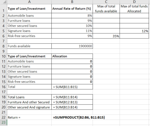
Task: Select the 11% rate cell
Action: (x=72, y=31)
